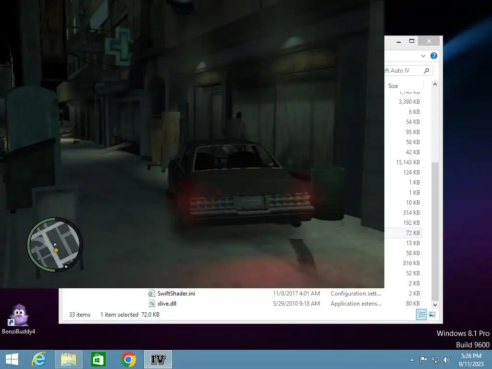Show hidden tray icons arrow
This screenshot has height=369, width=492.
(x=412, y=360)
